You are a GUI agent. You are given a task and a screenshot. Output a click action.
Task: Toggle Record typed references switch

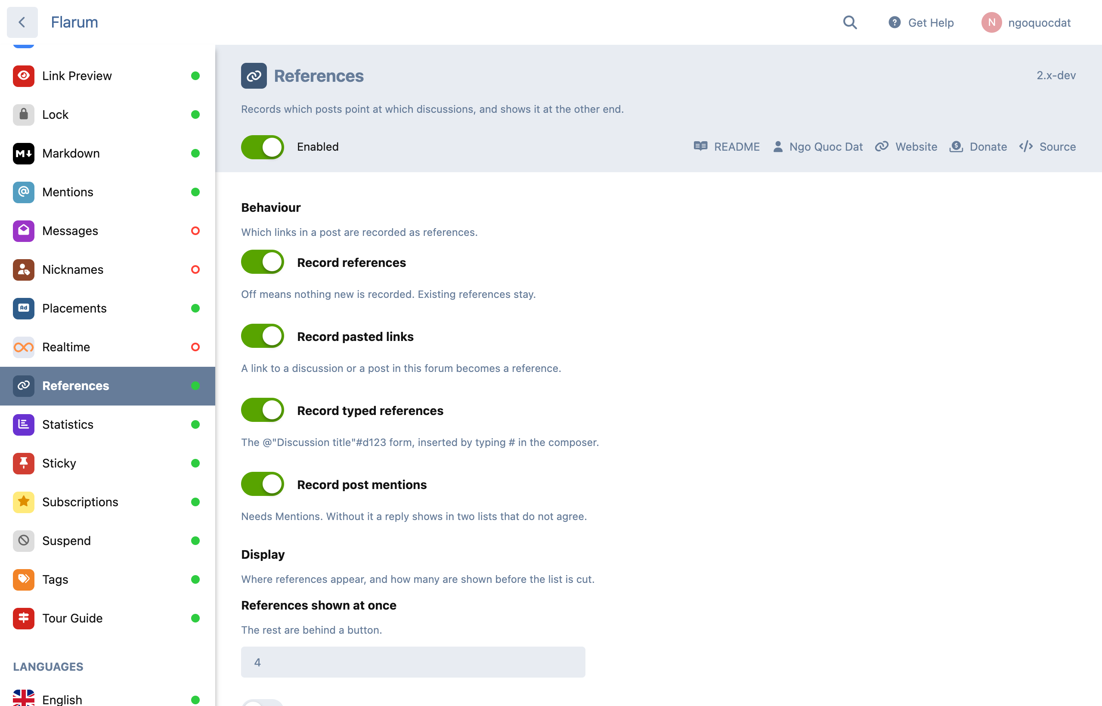coord(263,410)
